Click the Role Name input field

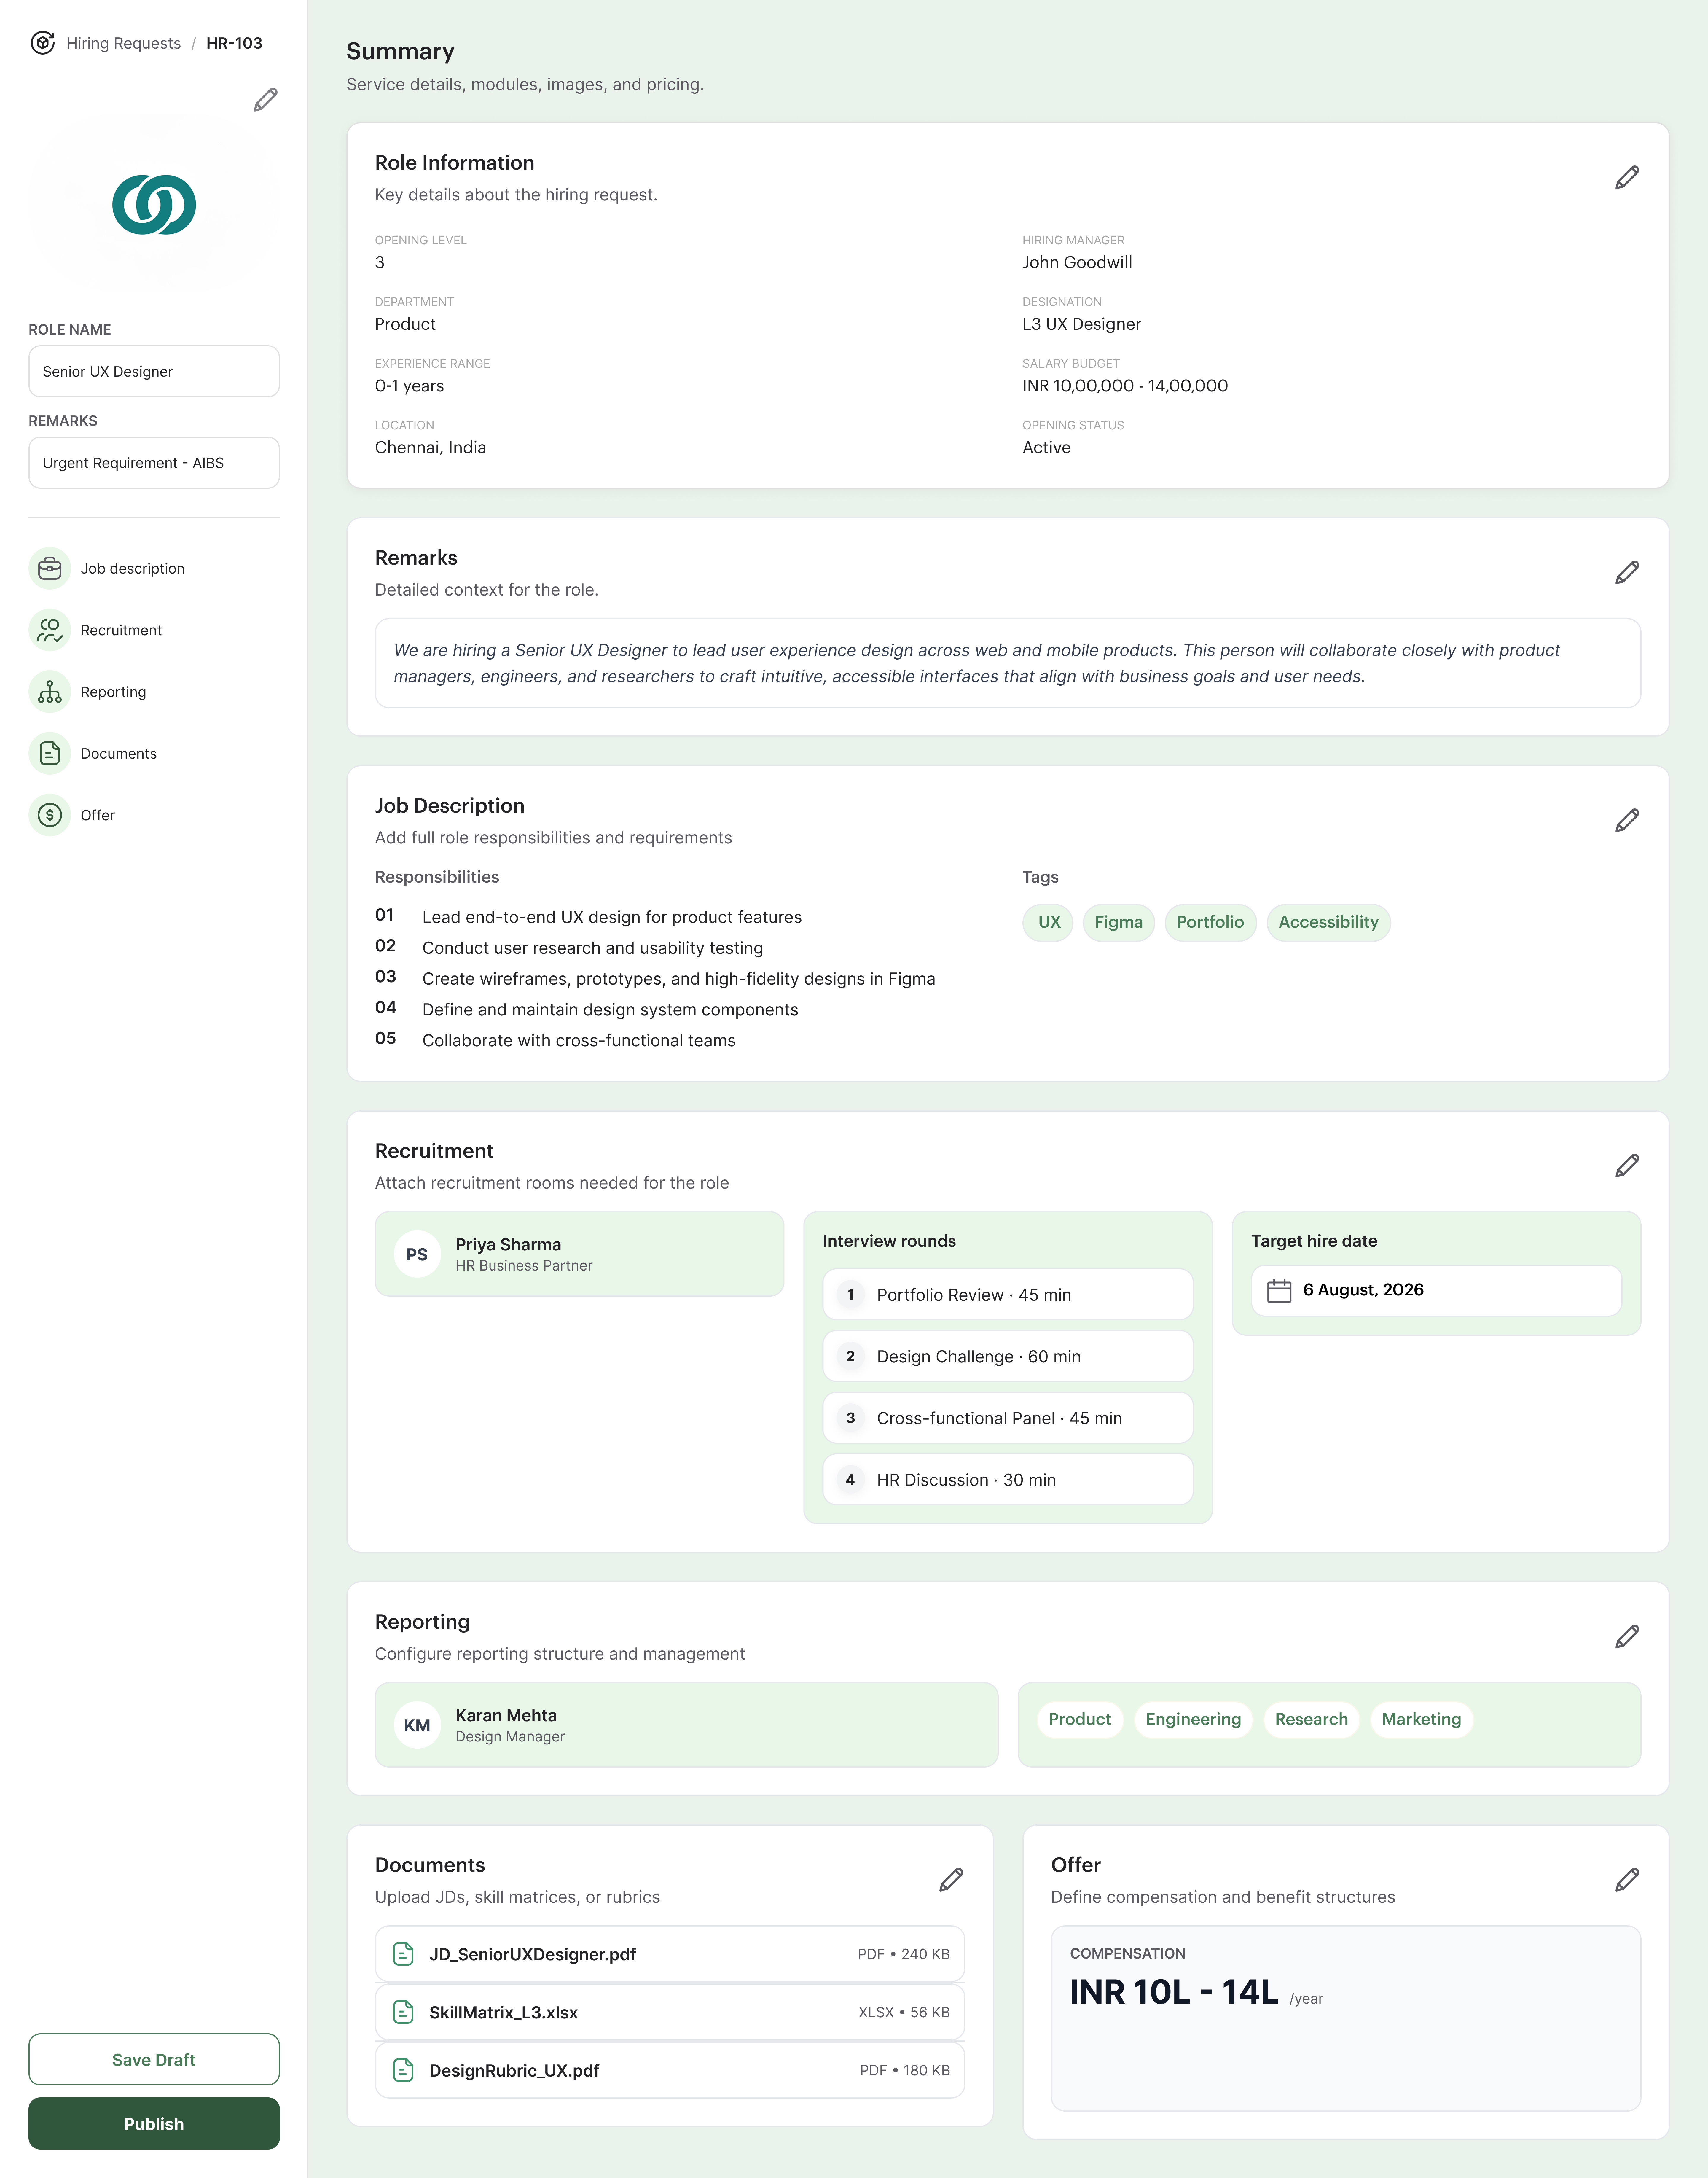tap(154, 371)
